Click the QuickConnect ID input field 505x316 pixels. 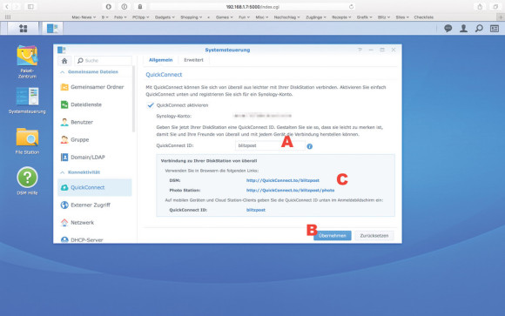tap(270, 145)
